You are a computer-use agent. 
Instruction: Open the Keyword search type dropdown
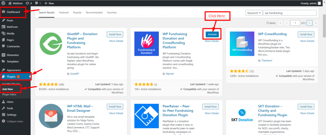click(254, 13)
